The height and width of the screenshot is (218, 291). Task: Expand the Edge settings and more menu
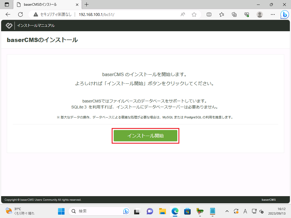coord(273,14)
